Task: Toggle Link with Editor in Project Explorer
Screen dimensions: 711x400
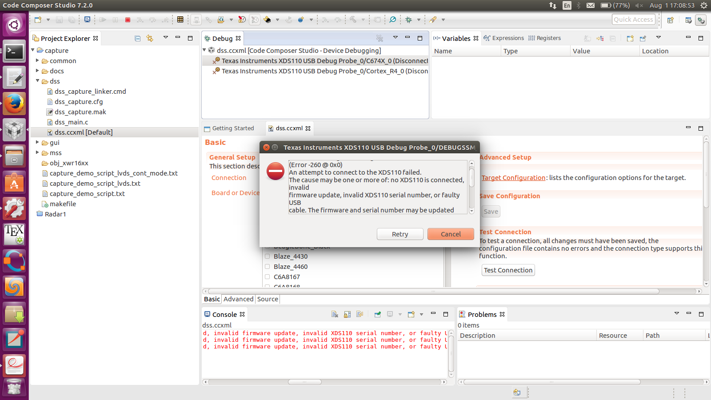Action: pos(150,38)
